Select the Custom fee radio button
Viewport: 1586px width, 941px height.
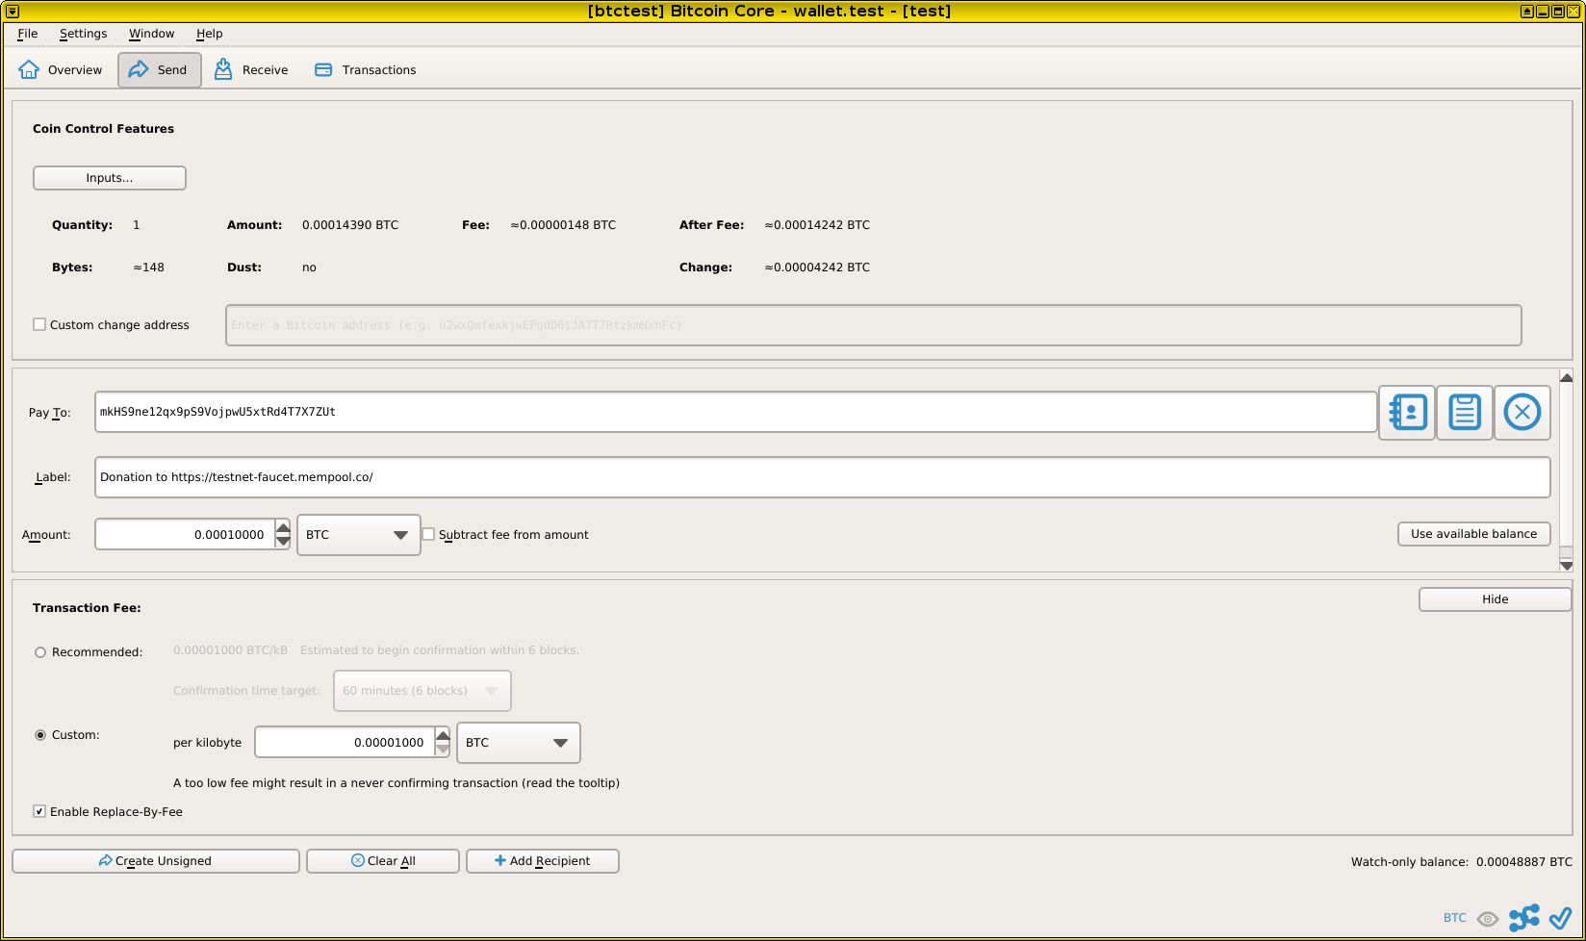coord(40,735)
